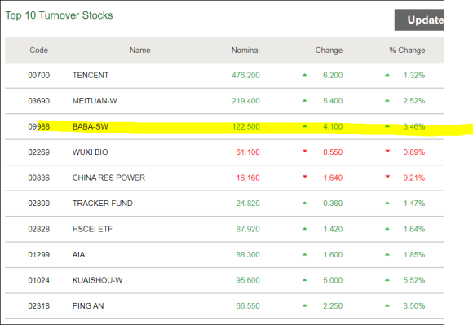Click CHINA RES POWER change down-arrow icon
Image resolution: width=473 pixels, height=325 pixels.
pos(305,177)
